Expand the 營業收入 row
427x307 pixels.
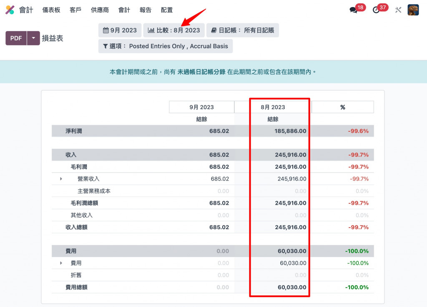point(61,179)
